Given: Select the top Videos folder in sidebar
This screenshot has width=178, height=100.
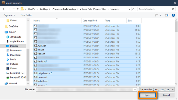Looking at the screenshot, I should click(12, 21).
